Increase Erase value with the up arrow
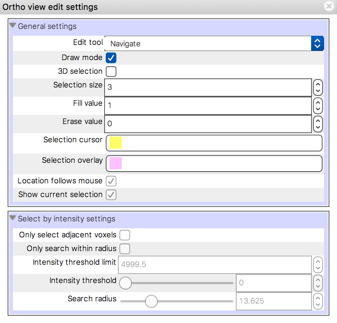 pos(318,121)
